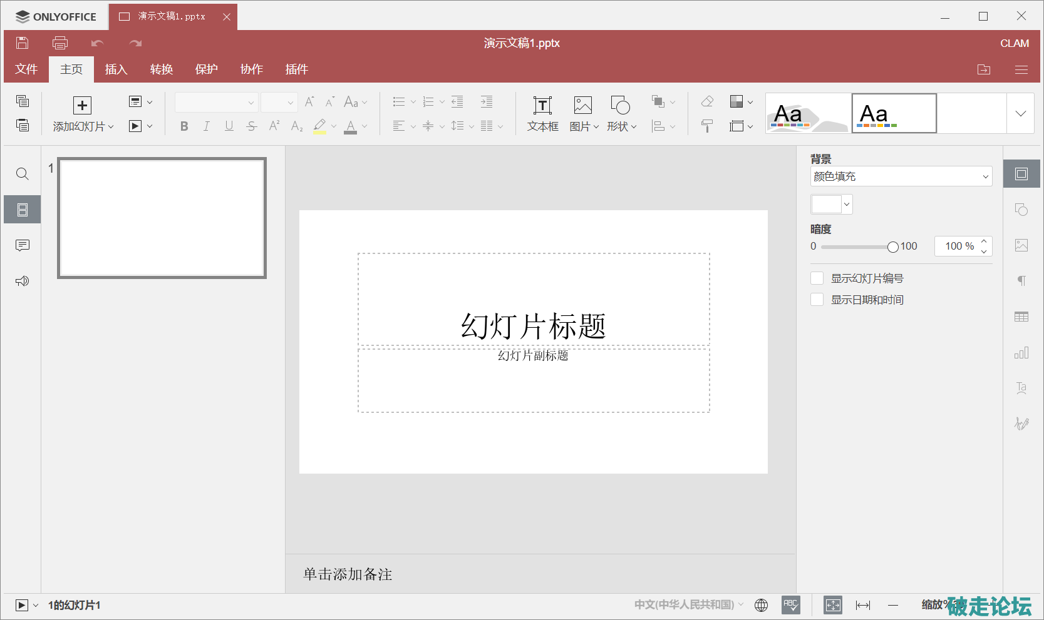Open the search panel in left sidebar
The width and height of the screenshot is (1044, 620).
tap(23, 174)
